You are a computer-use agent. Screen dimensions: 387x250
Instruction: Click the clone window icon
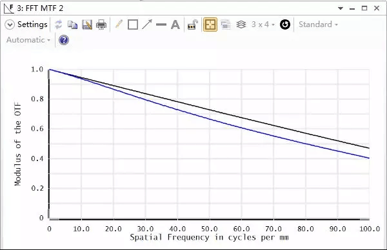(x=226, y=24)
